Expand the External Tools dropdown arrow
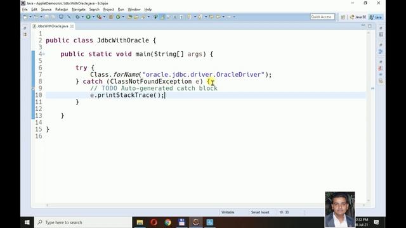The width and height of the screenshot is (406, 228). [x=104, y=17]
